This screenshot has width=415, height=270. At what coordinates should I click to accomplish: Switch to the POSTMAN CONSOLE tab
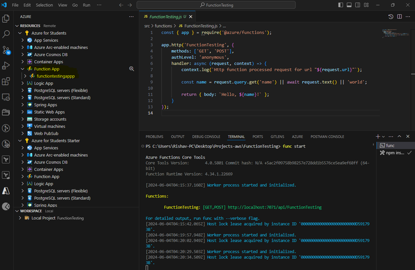point(327,137)
